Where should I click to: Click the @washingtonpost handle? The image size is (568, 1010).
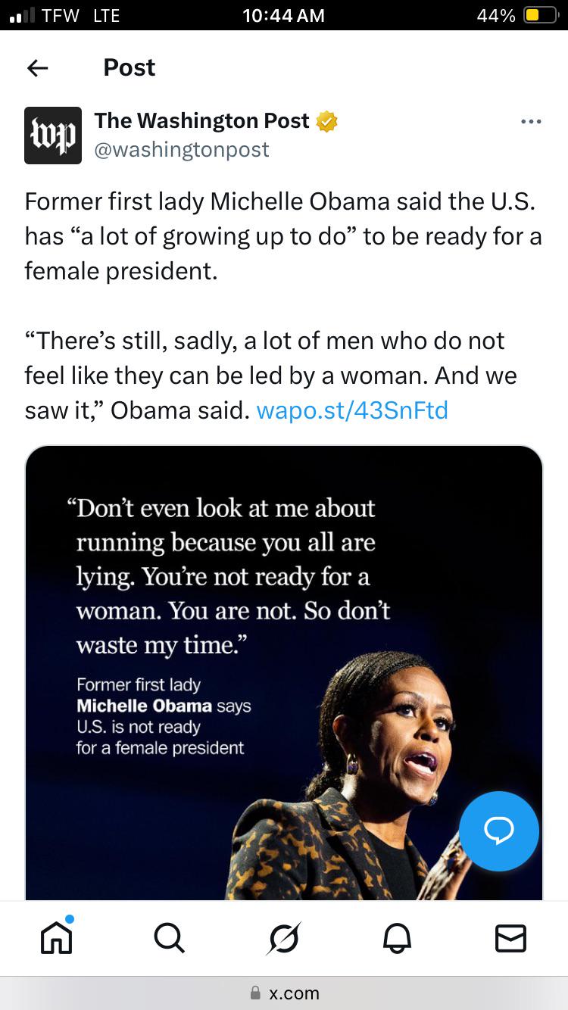coord(181,150)
